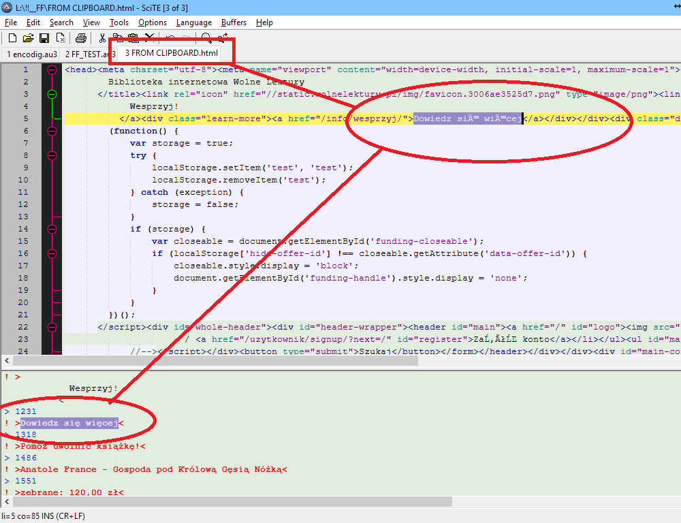This screenshot has height=523, width=681.
Task: Collapse the fold marker on line 16
Action: pyautogui.click(x=52, y=253)
